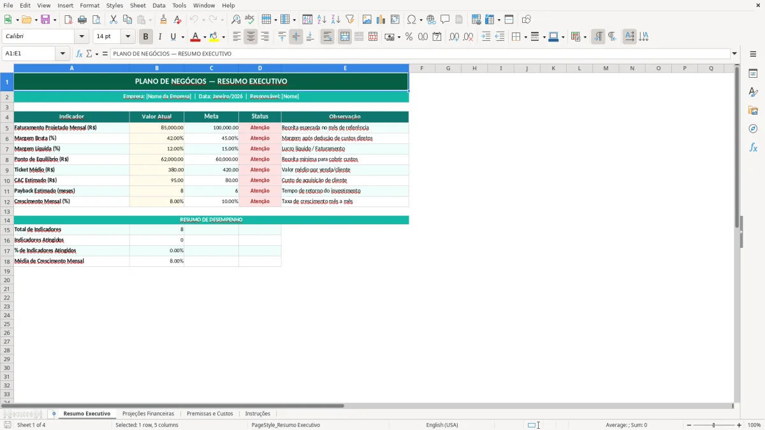Click the zoom in plus button

coord(739,425)
